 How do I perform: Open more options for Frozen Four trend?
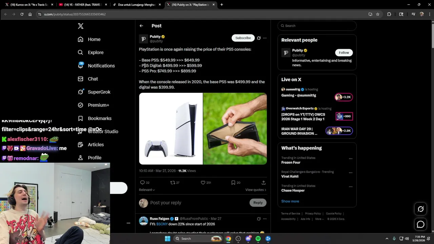pyautogui.click(x=351, y=159)
